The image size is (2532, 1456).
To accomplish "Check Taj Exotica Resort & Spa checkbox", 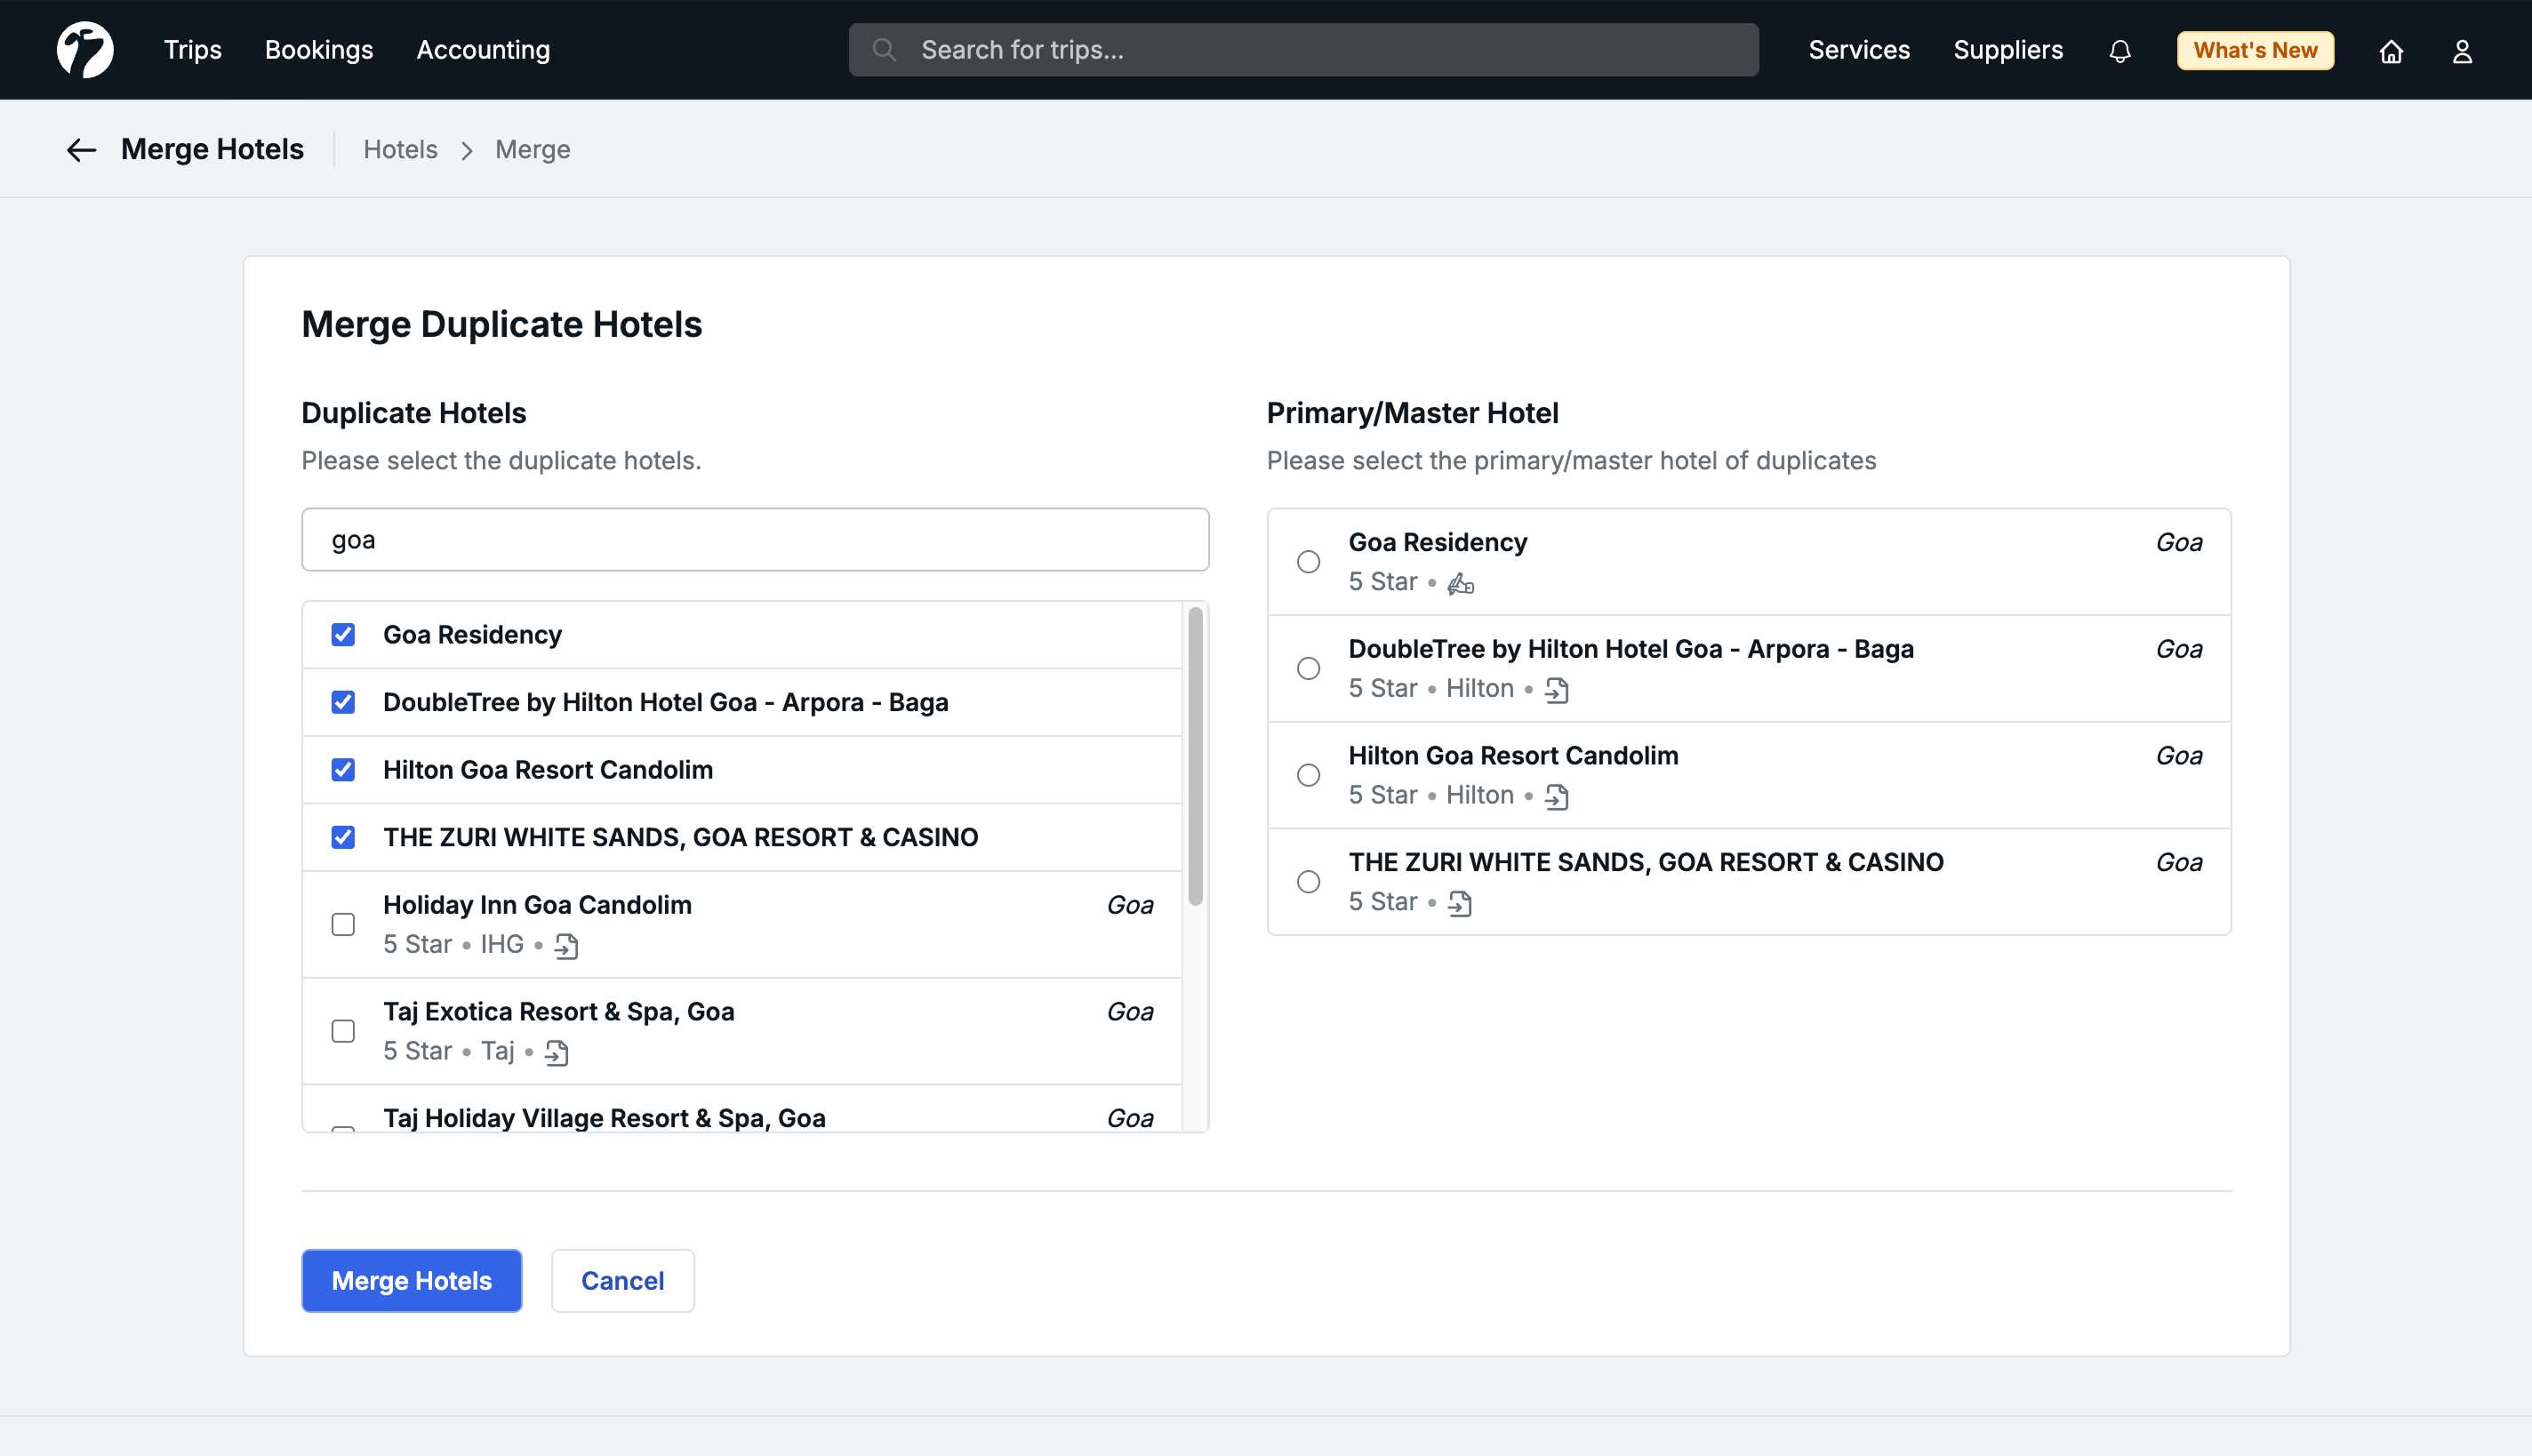I will coord(343,1031).
